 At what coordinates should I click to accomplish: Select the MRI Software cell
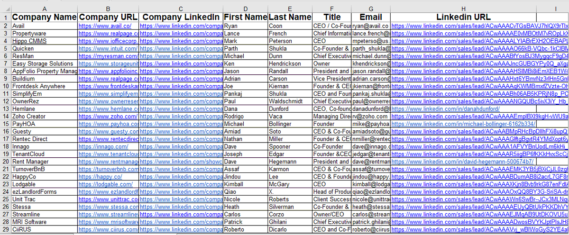(x=44, y=222)
